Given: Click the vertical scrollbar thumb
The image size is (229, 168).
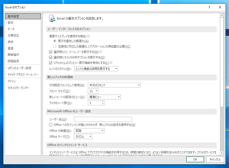Looking at the screenshot, I should tap(222, 62).
